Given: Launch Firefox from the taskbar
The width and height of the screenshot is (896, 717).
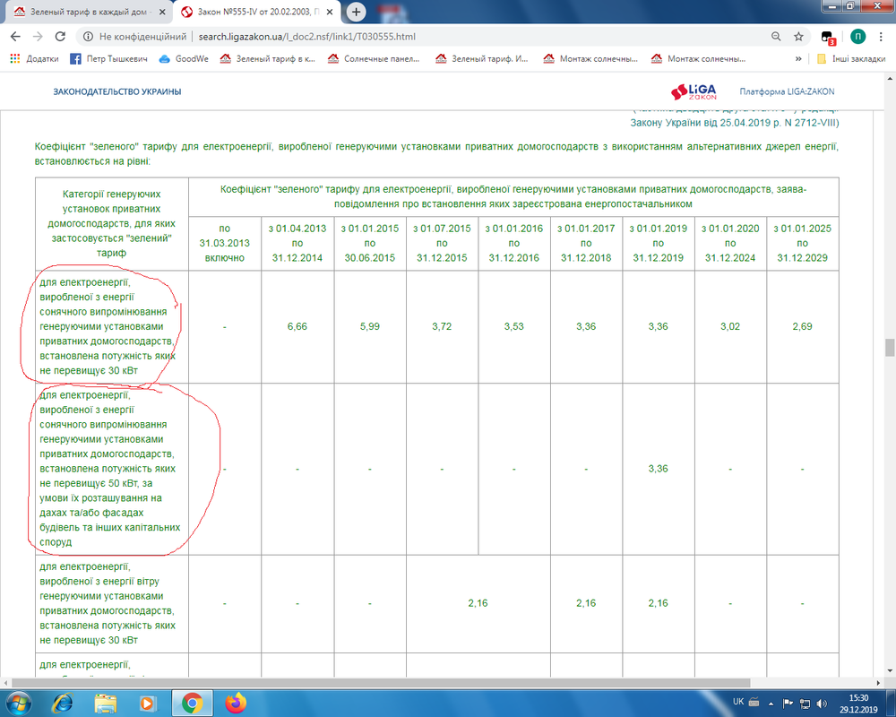Looking at the screenshot, I should coord(236,703).
